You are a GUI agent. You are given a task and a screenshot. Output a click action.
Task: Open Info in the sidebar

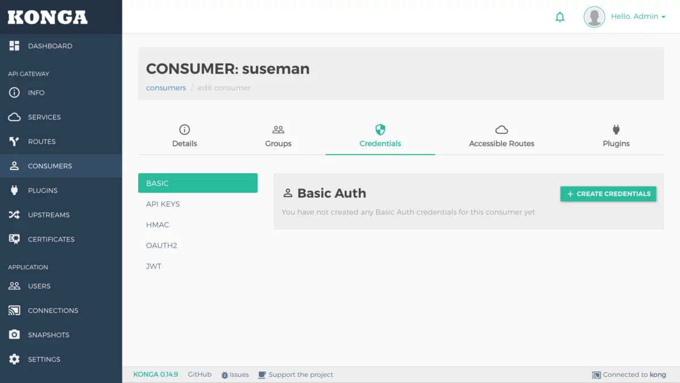61,92
